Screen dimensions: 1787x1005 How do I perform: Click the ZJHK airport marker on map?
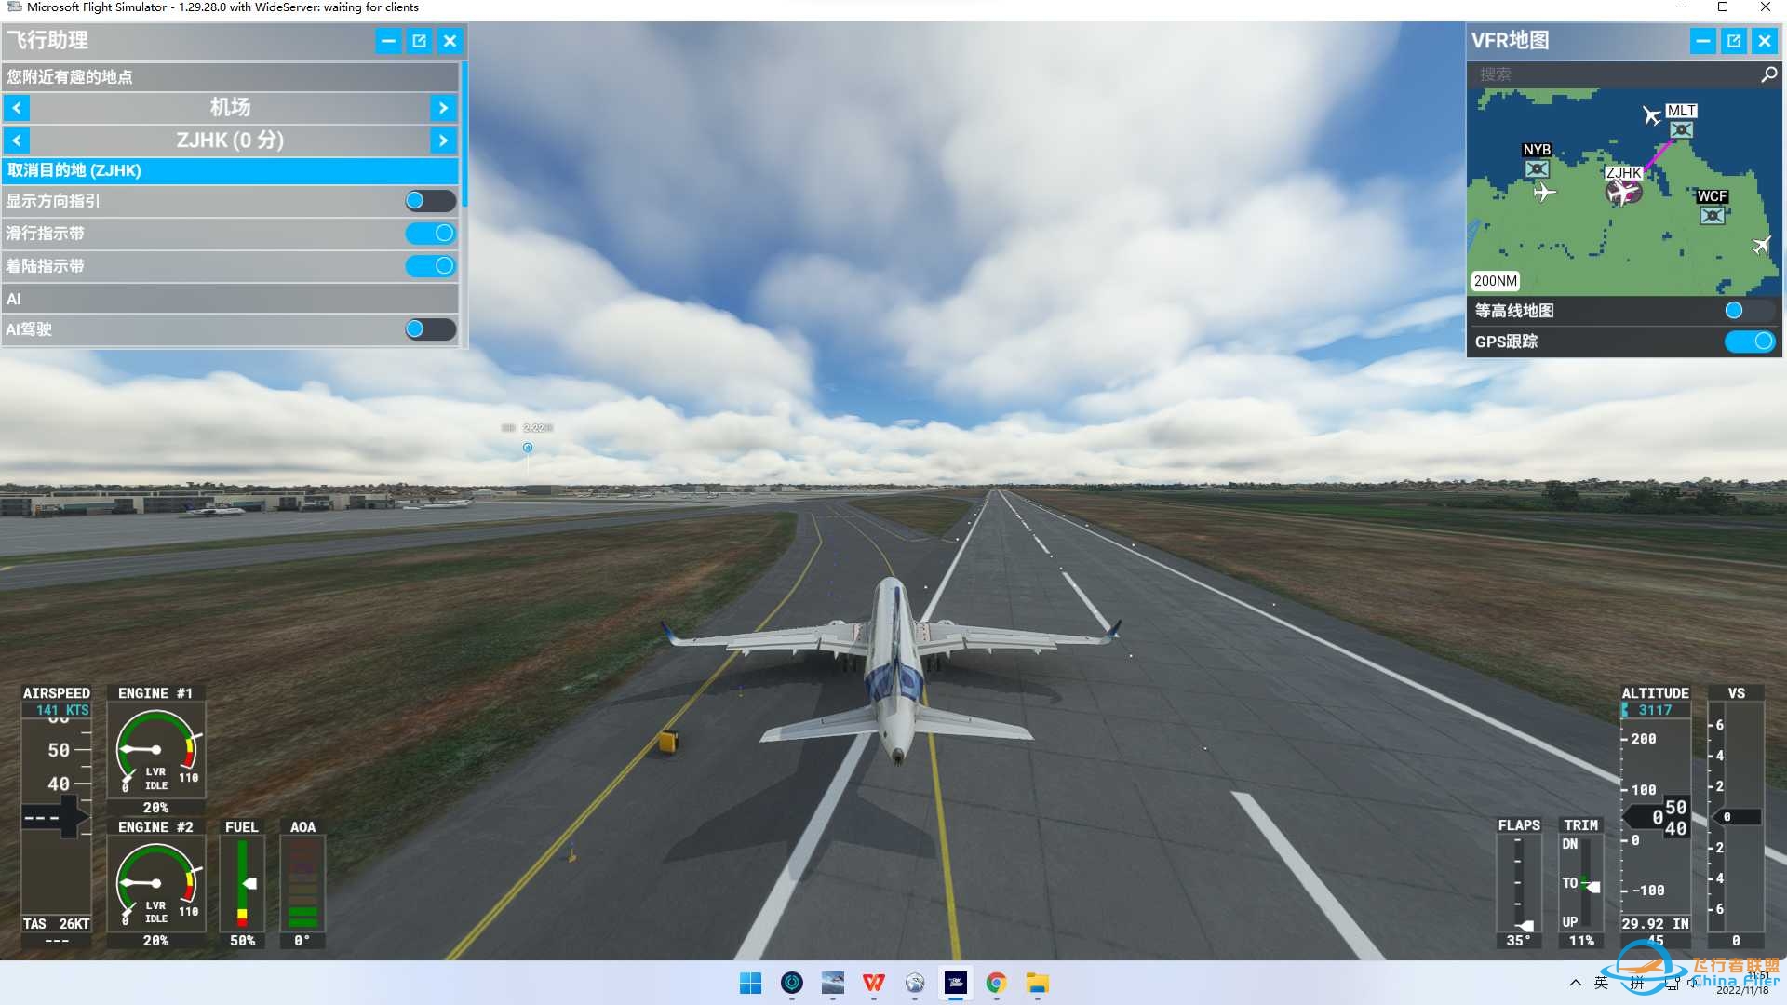[x=1623, y=192]
